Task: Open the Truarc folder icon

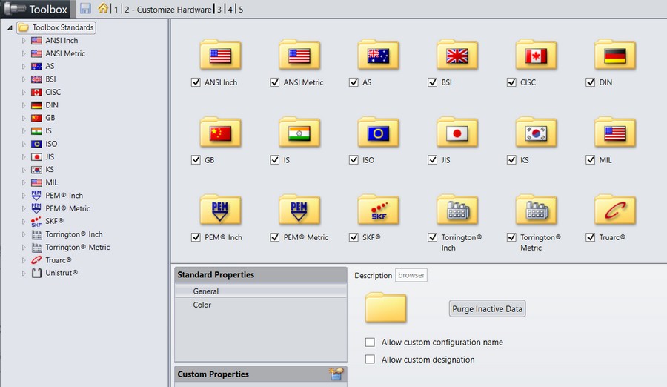Action: pyautogui.click(x=615, y=210)
